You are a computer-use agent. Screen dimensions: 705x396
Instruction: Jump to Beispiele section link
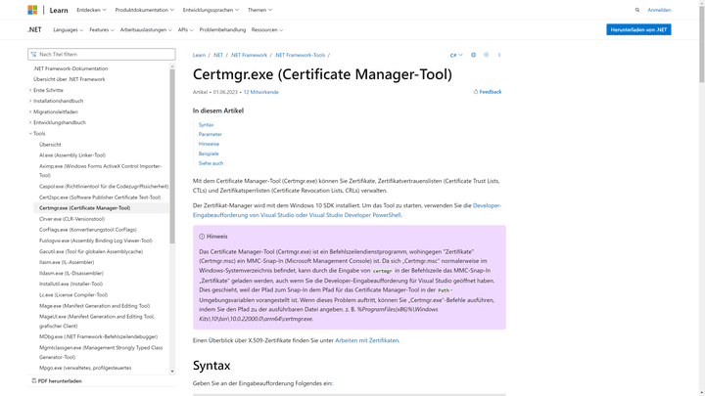209,154
